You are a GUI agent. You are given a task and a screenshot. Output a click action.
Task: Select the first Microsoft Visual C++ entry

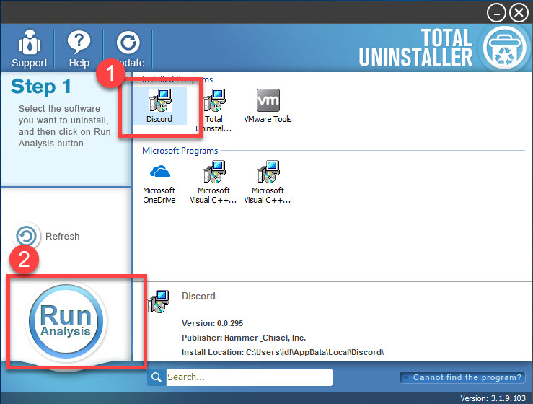tap(213, 183)
